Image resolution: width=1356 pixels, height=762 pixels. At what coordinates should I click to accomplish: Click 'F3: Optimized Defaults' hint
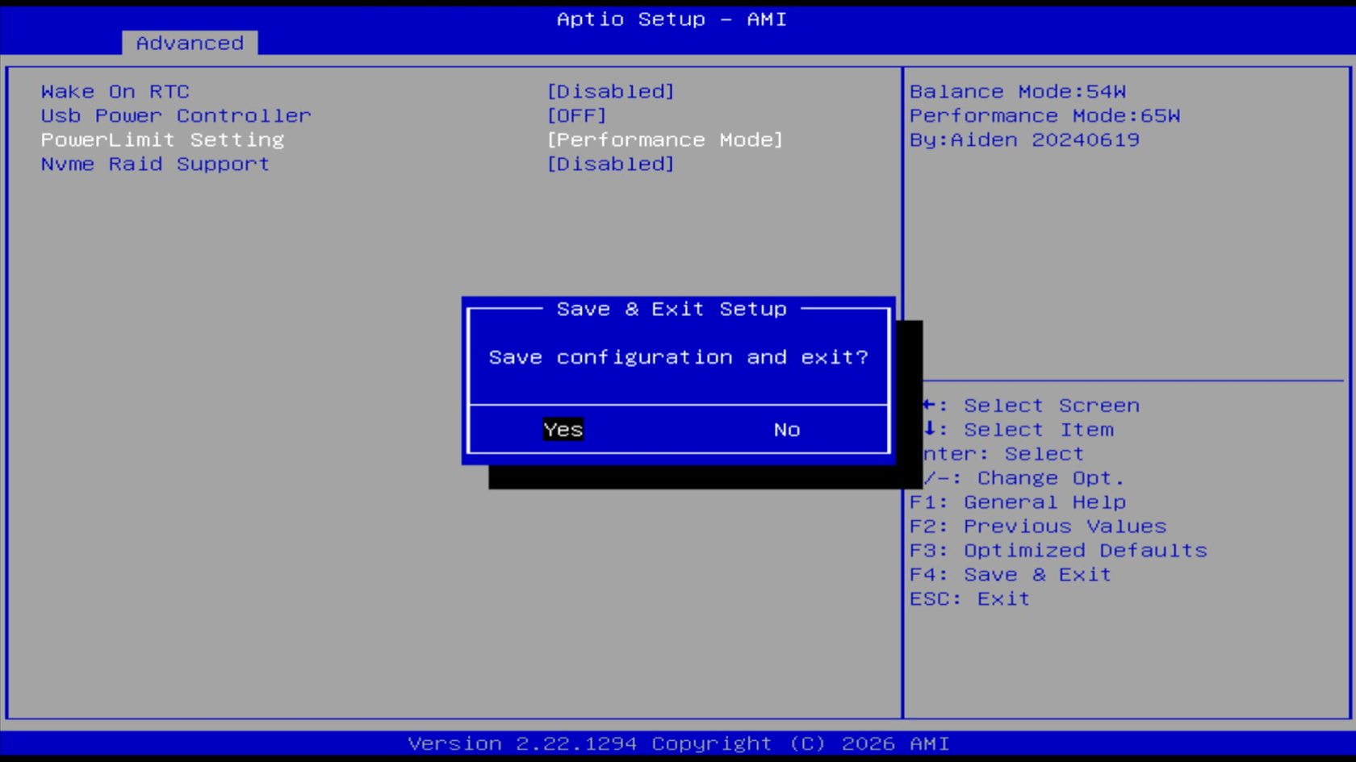click(x=1058, y=551)
